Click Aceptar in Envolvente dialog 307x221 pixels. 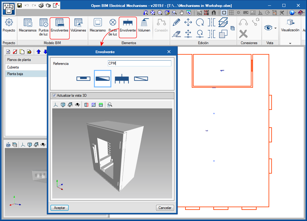pos(59,208)
